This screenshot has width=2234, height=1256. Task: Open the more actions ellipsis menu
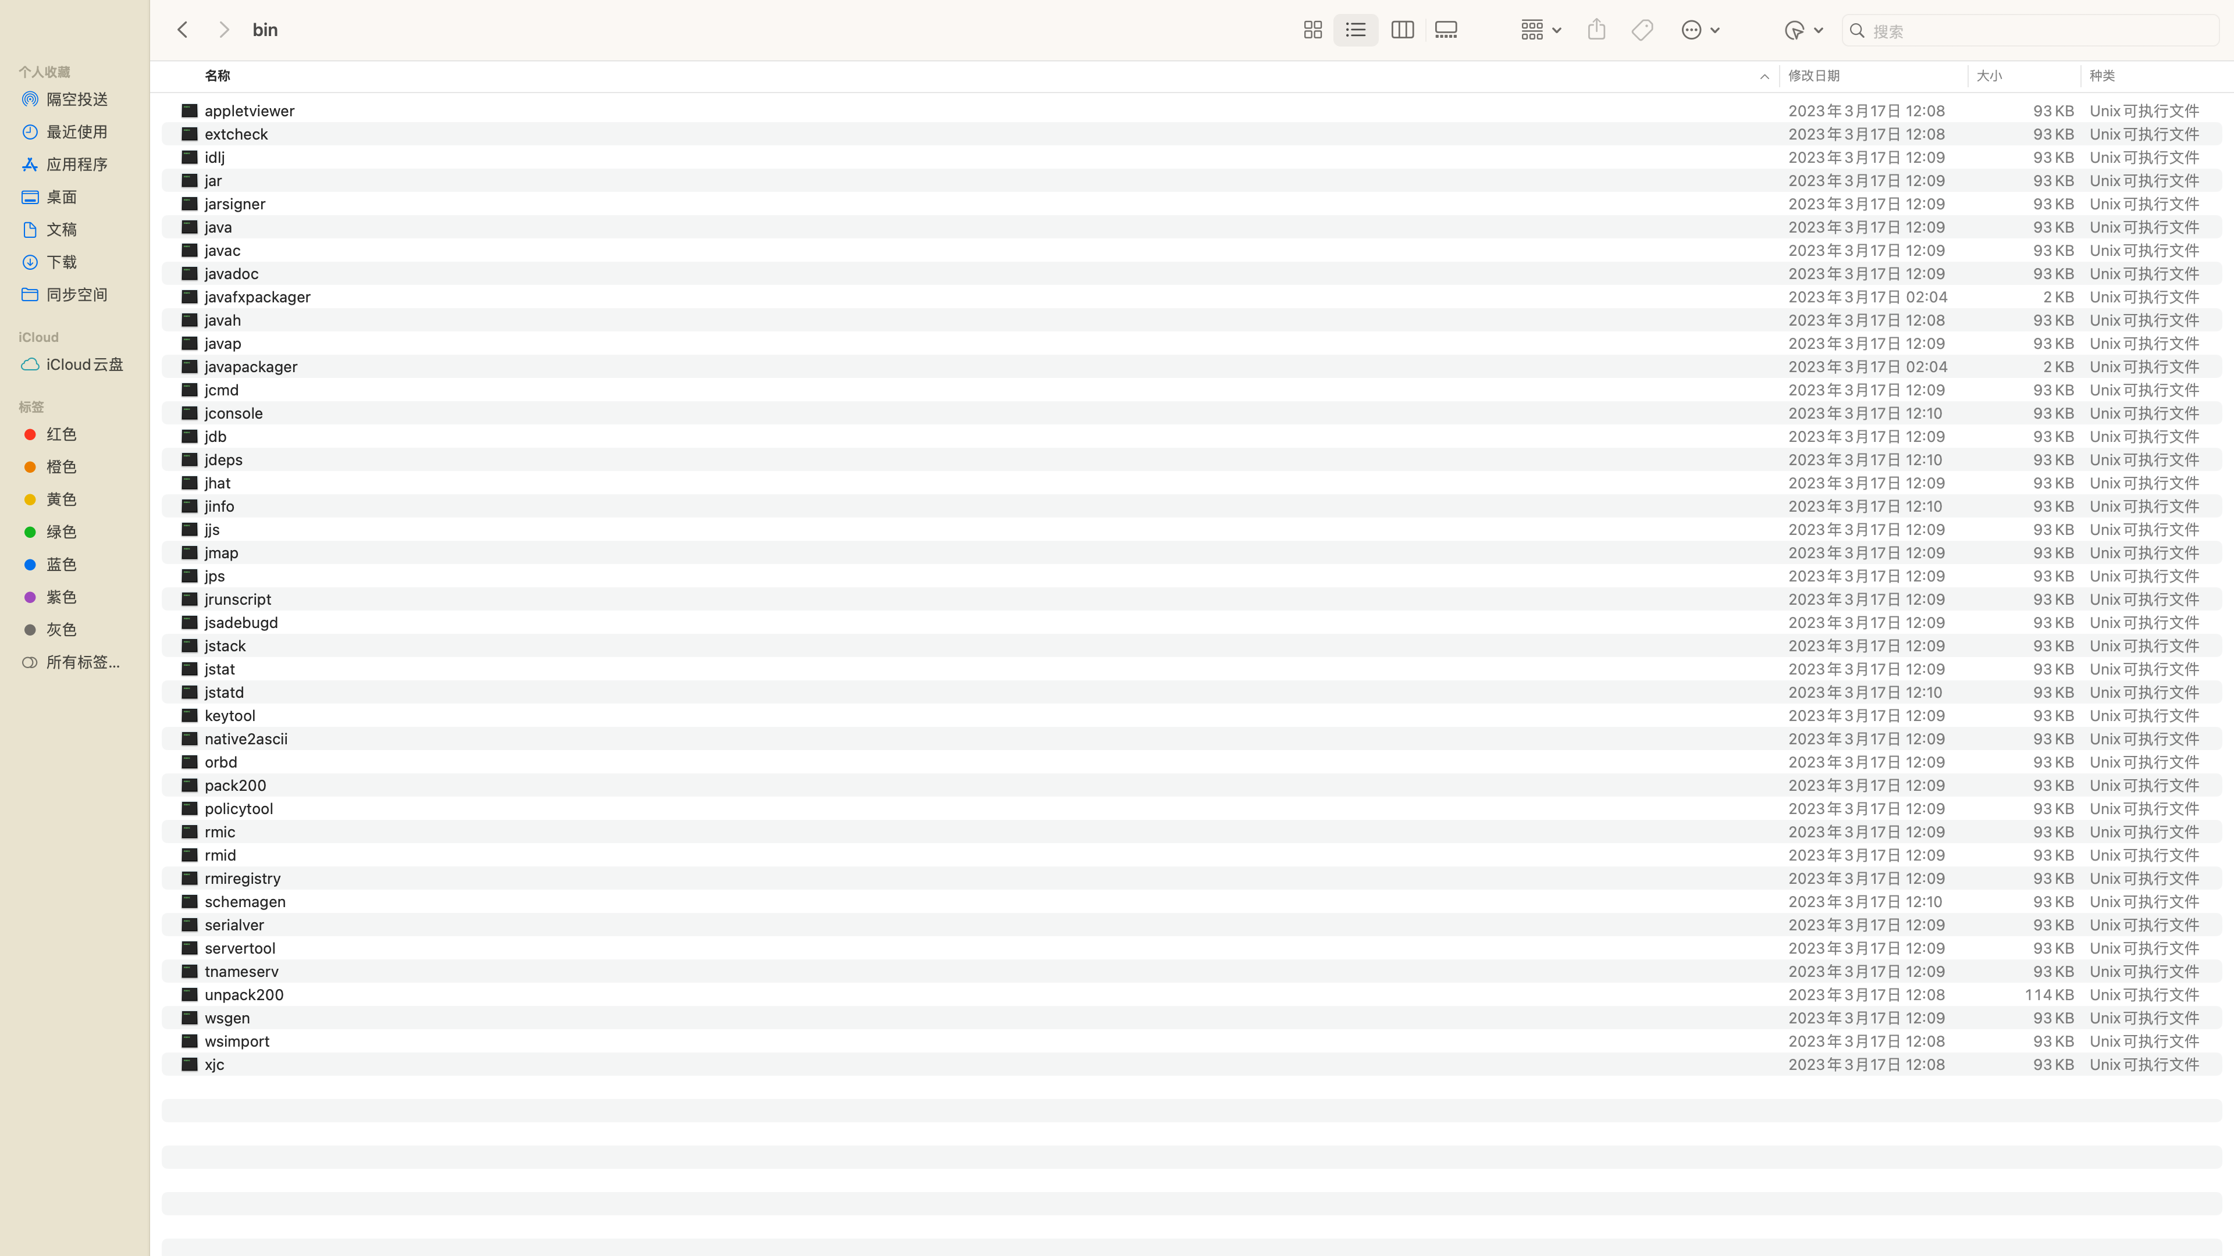1700,30
